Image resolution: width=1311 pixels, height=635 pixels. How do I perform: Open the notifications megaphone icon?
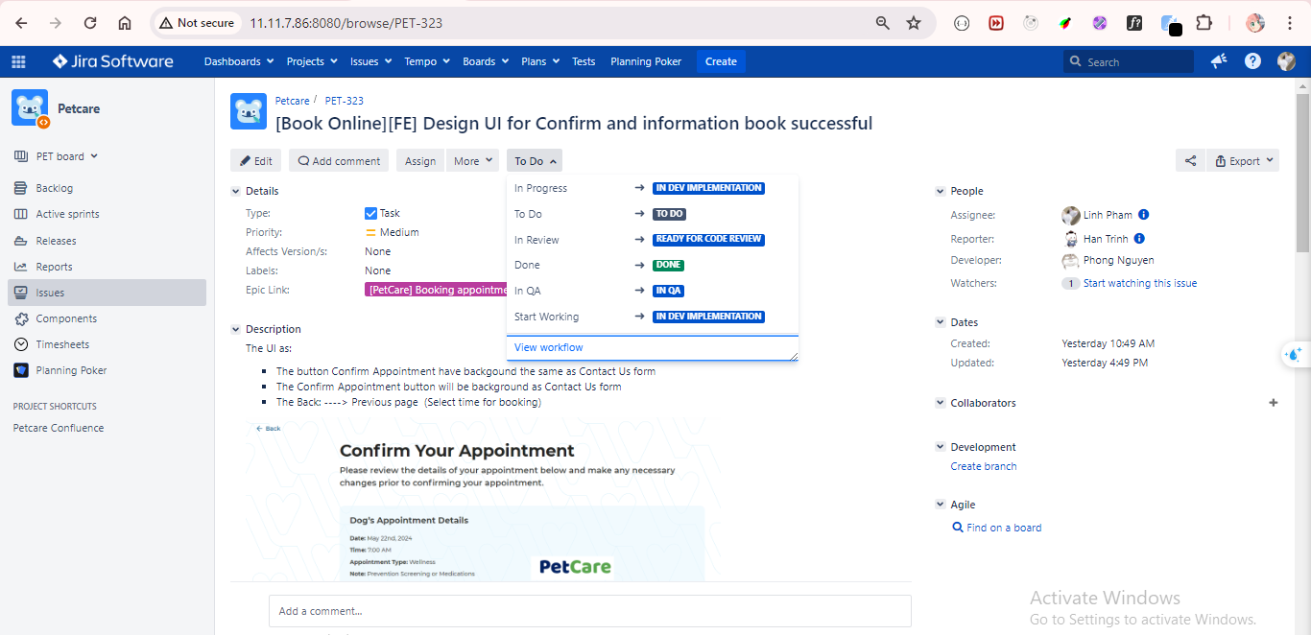coord(1219,61)
